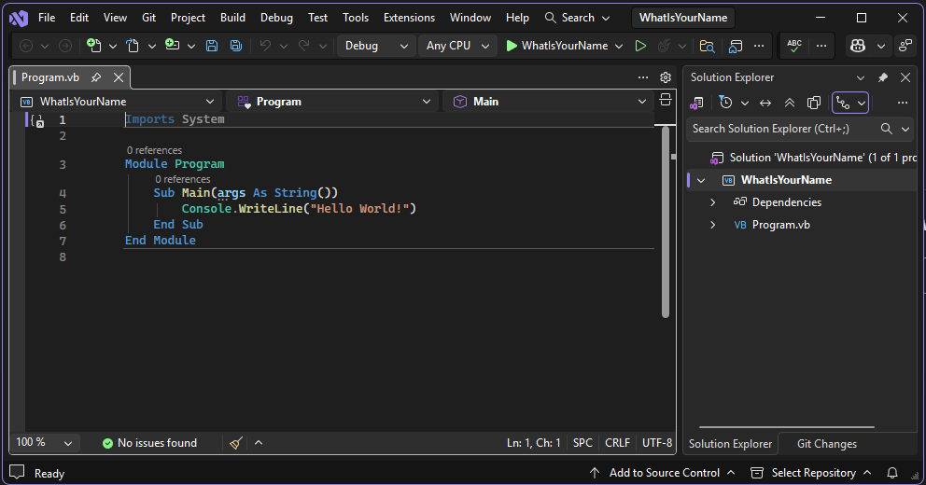Open the Build menu
926x485 pixels.
[232, 18]
